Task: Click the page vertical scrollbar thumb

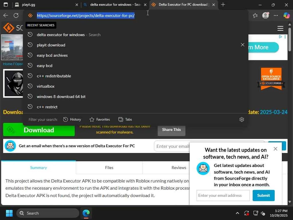Action: (x=290, y=39)
